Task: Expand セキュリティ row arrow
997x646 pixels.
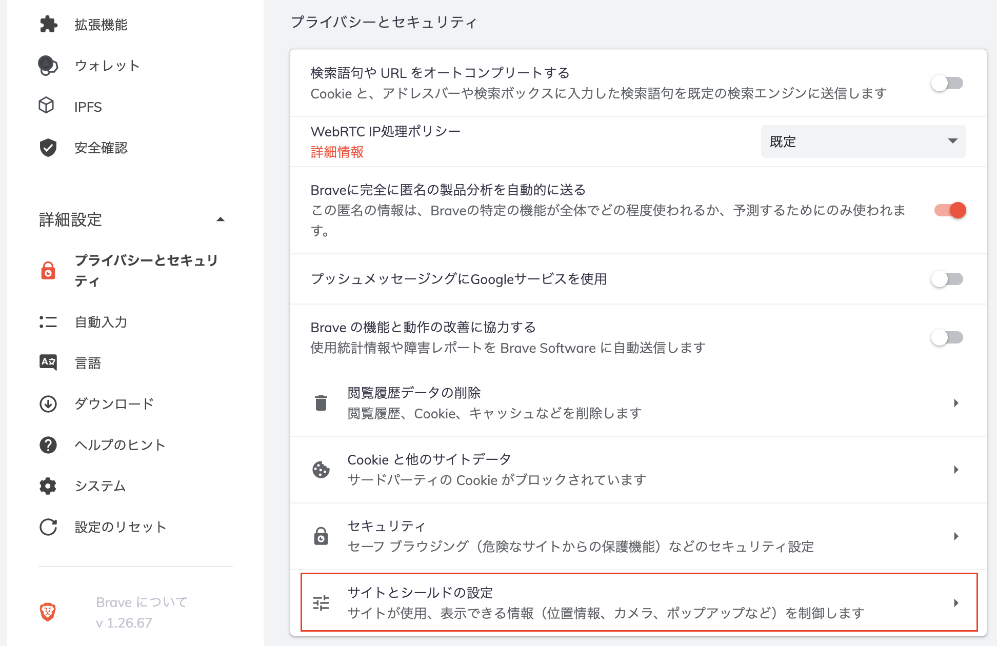Action: point(956,536)
